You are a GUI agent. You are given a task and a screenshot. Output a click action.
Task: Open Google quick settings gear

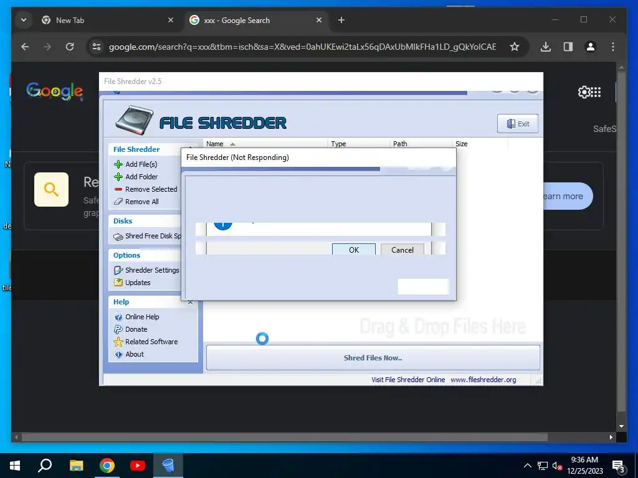[583, 92]
